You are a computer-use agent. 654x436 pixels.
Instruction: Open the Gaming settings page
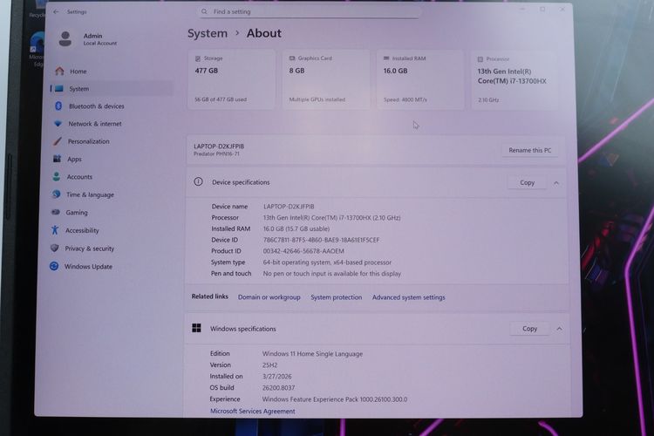77,213
